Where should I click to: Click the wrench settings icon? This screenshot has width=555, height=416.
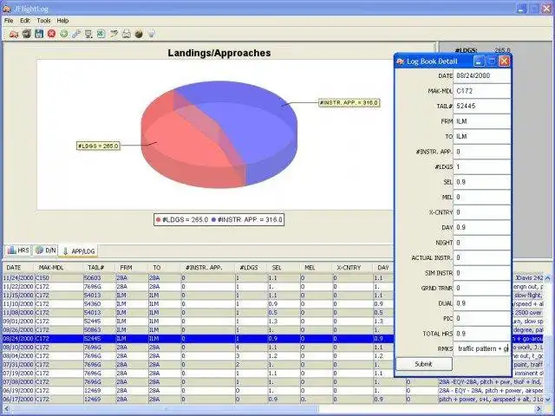pyautogui.click(x=76, y=34)
